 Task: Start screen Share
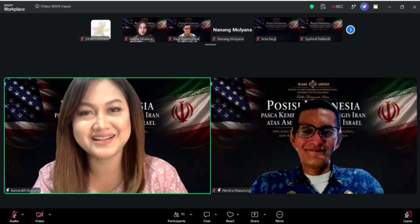[x=254, y=217]
